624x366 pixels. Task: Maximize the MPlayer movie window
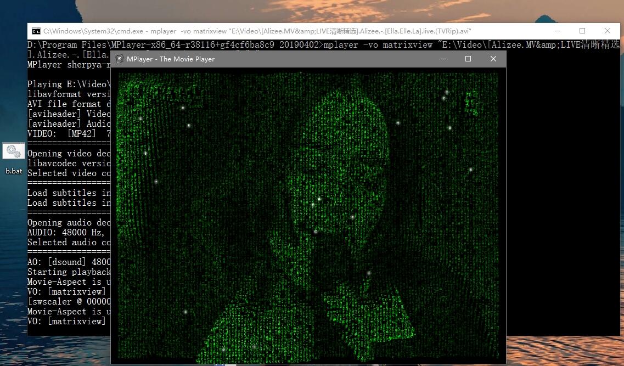coord(468,59)
